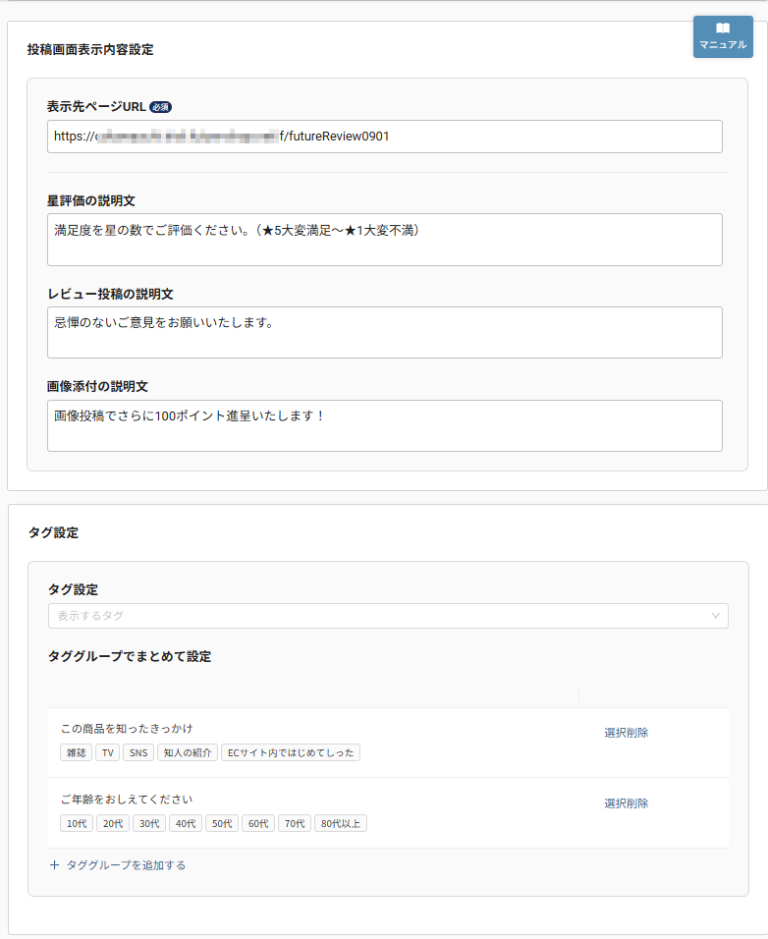Select the 80代以上 age tag
Image resolution: width=768 pixels, height=939 pixels.
[x=341, y=823]
